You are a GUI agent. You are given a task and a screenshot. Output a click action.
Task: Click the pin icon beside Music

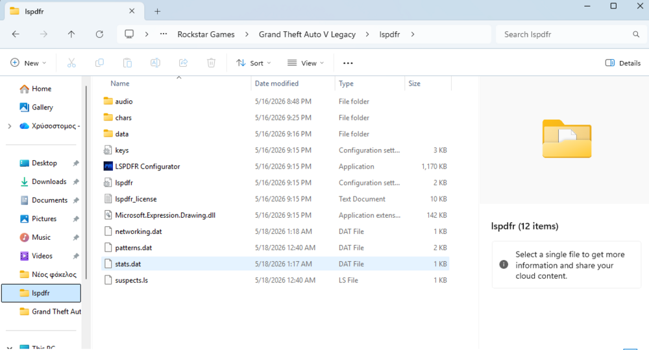pos(76,238)
